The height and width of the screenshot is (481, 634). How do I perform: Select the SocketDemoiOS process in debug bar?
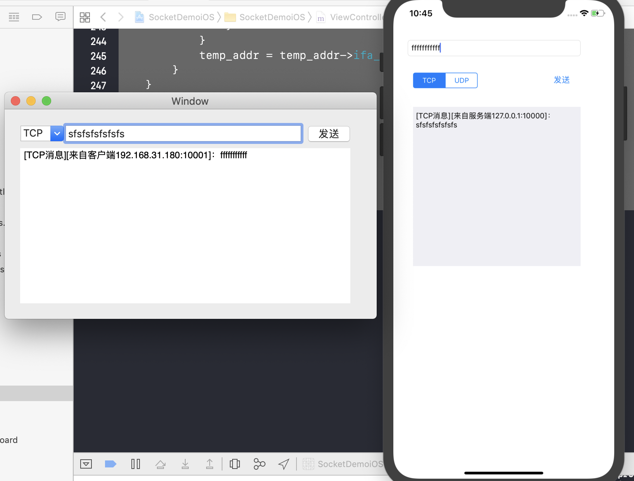tap(343, 464)
